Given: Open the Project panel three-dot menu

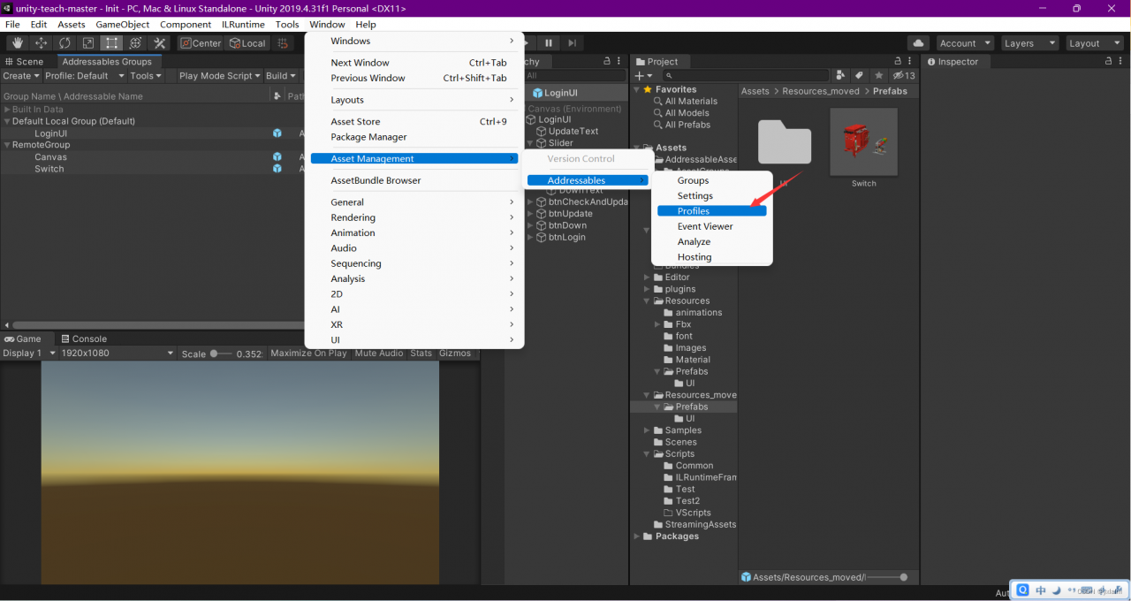Looking at the screenshot, I should tap(912, 62).
